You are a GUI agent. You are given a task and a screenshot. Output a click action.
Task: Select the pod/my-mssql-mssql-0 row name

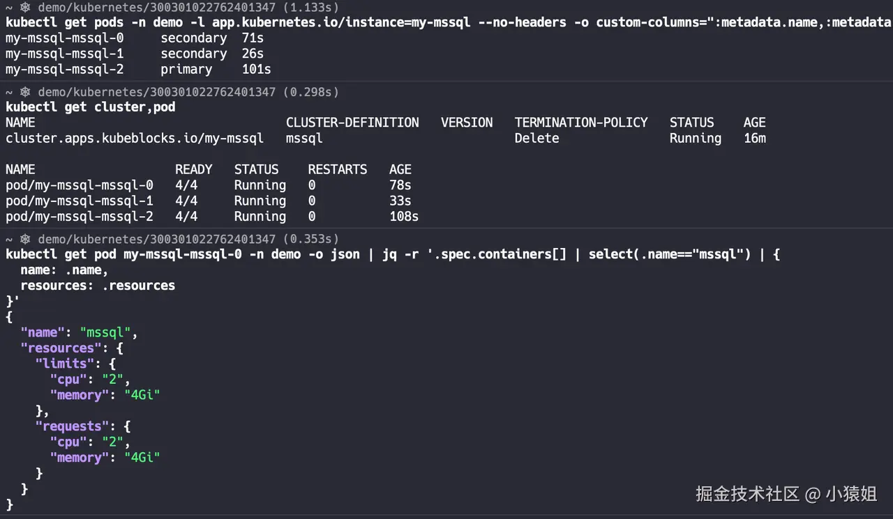79,185
